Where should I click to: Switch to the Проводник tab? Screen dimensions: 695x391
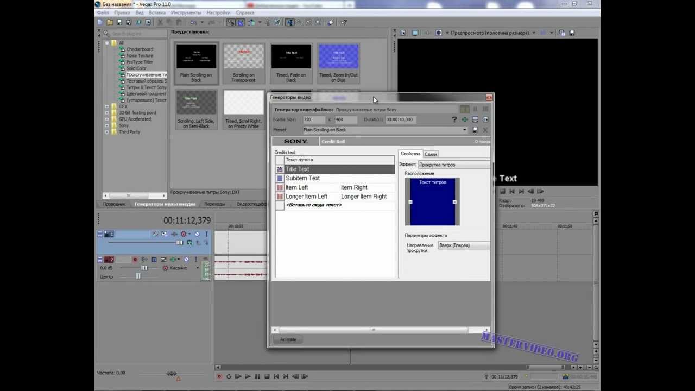pyautogui.click(x=115, y=204)
